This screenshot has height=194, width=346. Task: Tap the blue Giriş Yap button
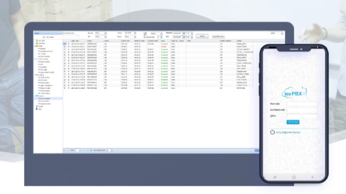pos(293,122)
